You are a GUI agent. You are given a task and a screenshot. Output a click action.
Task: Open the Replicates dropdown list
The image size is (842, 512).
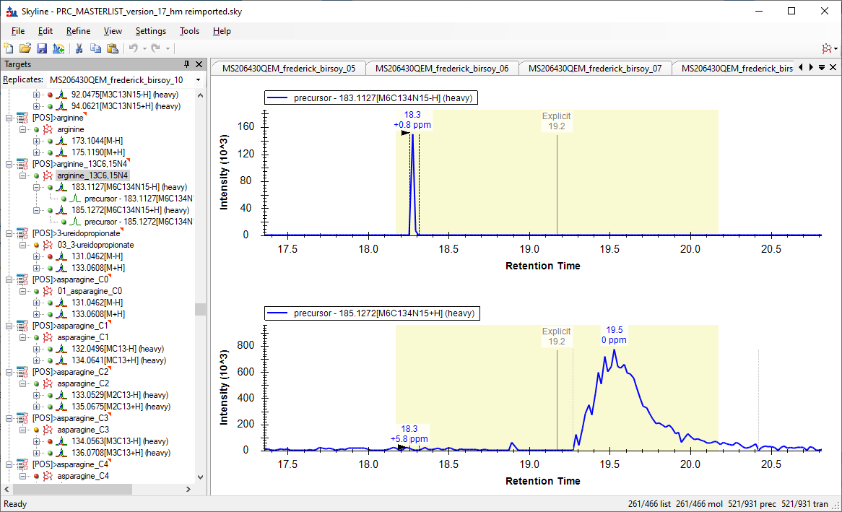pyautogui.click(x=196, y=79)
